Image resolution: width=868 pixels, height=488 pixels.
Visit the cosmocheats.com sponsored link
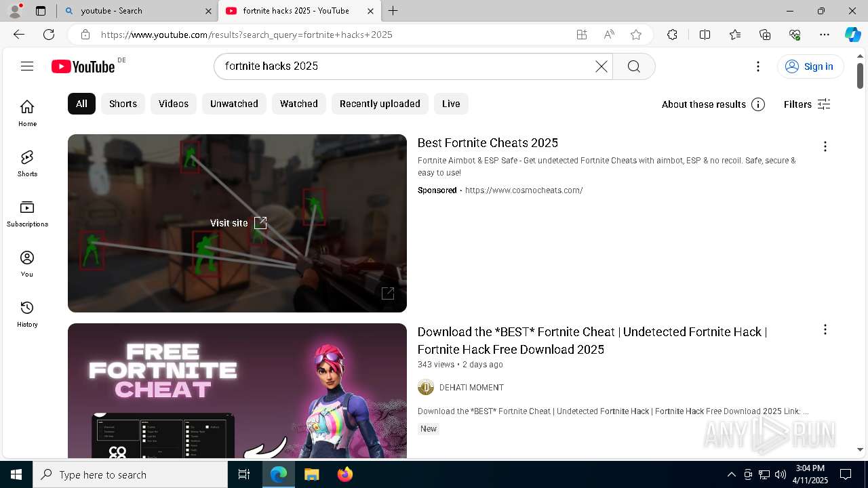524,190
